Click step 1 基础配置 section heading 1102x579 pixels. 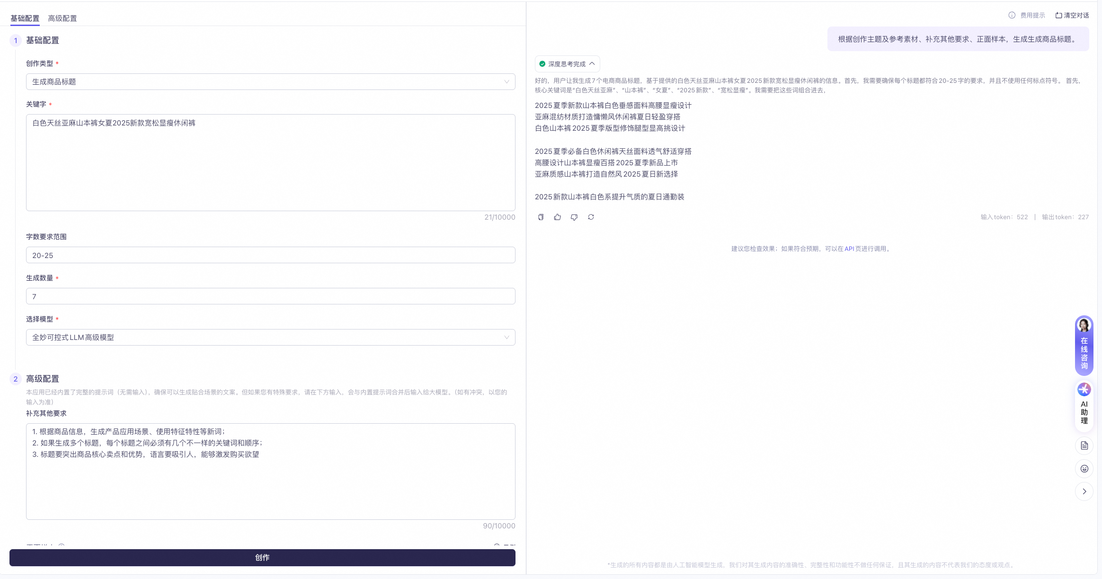coord(43,40)
